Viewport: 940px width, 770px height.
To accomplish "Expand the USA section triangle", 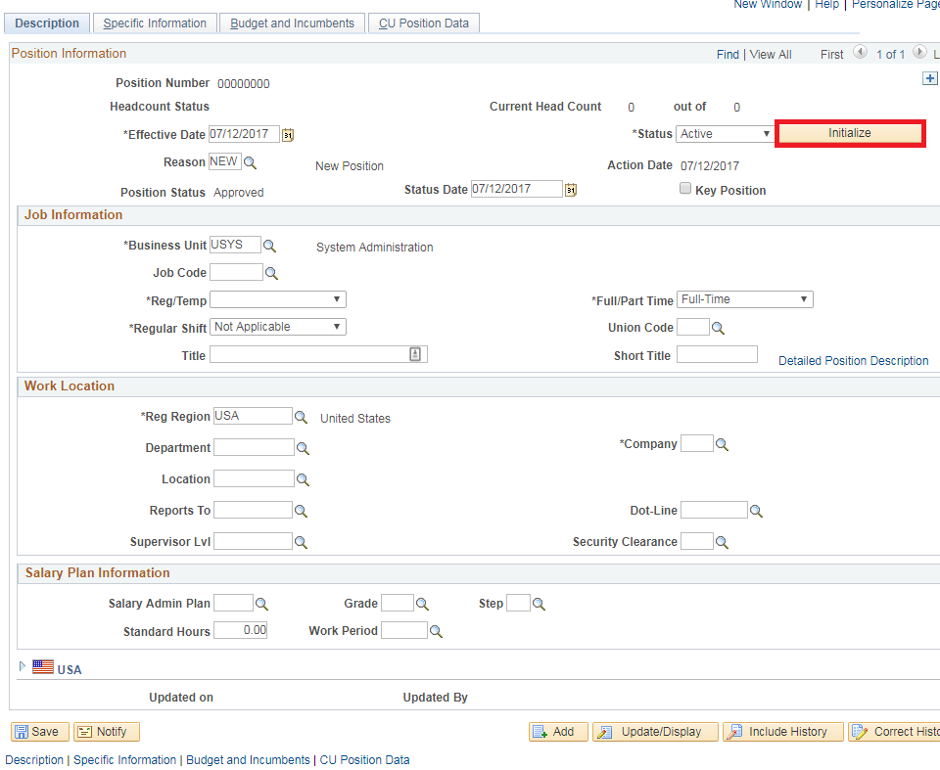I will 23,666.
